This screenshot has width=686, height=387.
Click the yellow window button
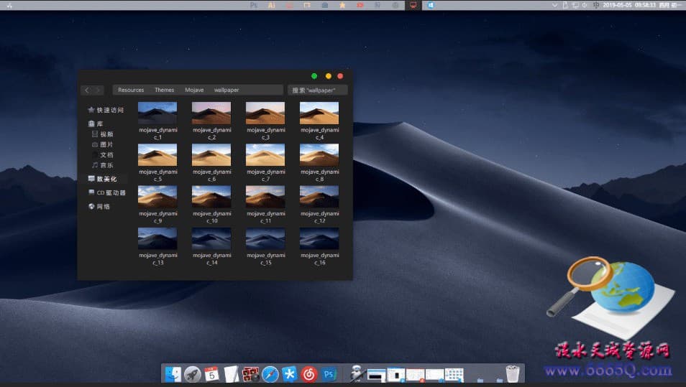click(x=328, y=76)
